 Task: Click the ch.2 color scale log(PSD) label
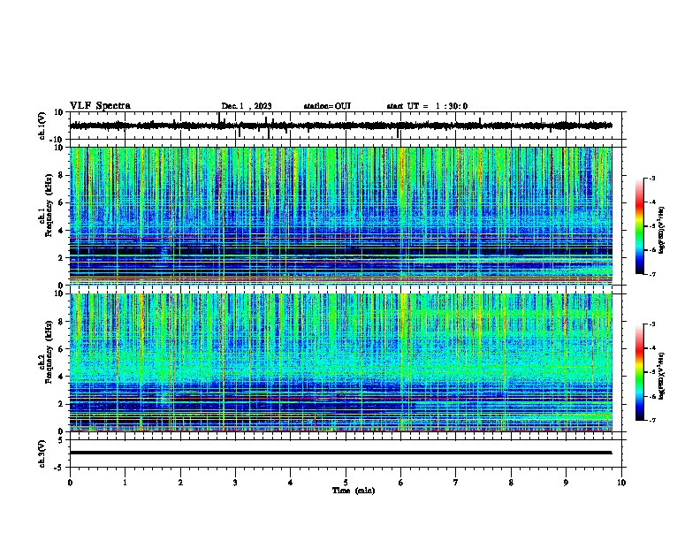662,376
